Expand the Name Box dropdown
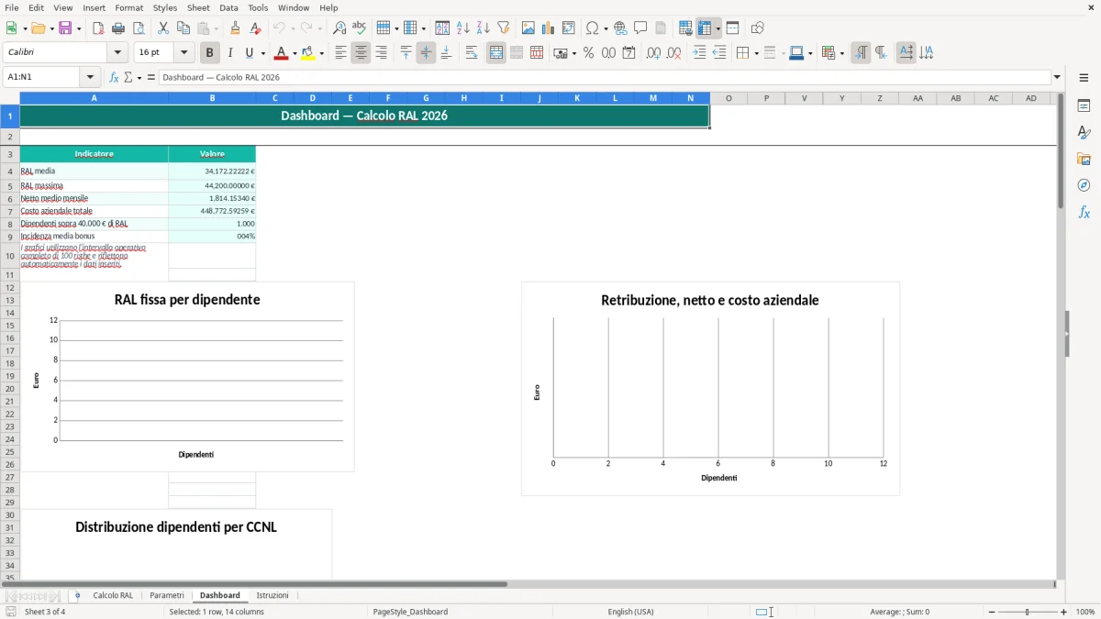The width and height of the screenshot is (1101, 619). (x=92, y=78)
